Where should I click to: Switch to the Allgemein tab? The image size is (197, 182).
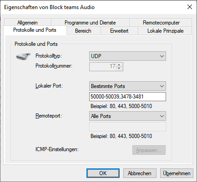point(27,23)
